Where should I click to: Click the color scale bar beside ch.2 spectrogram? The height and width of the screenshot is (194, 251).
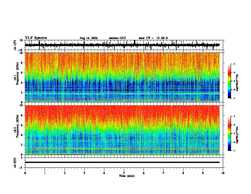[x=229, y=133]
